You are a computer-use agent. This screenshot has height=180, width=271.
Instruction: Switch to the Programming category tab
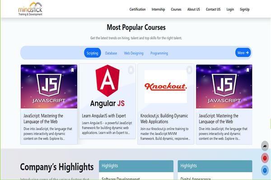click(x=159, y=53)
